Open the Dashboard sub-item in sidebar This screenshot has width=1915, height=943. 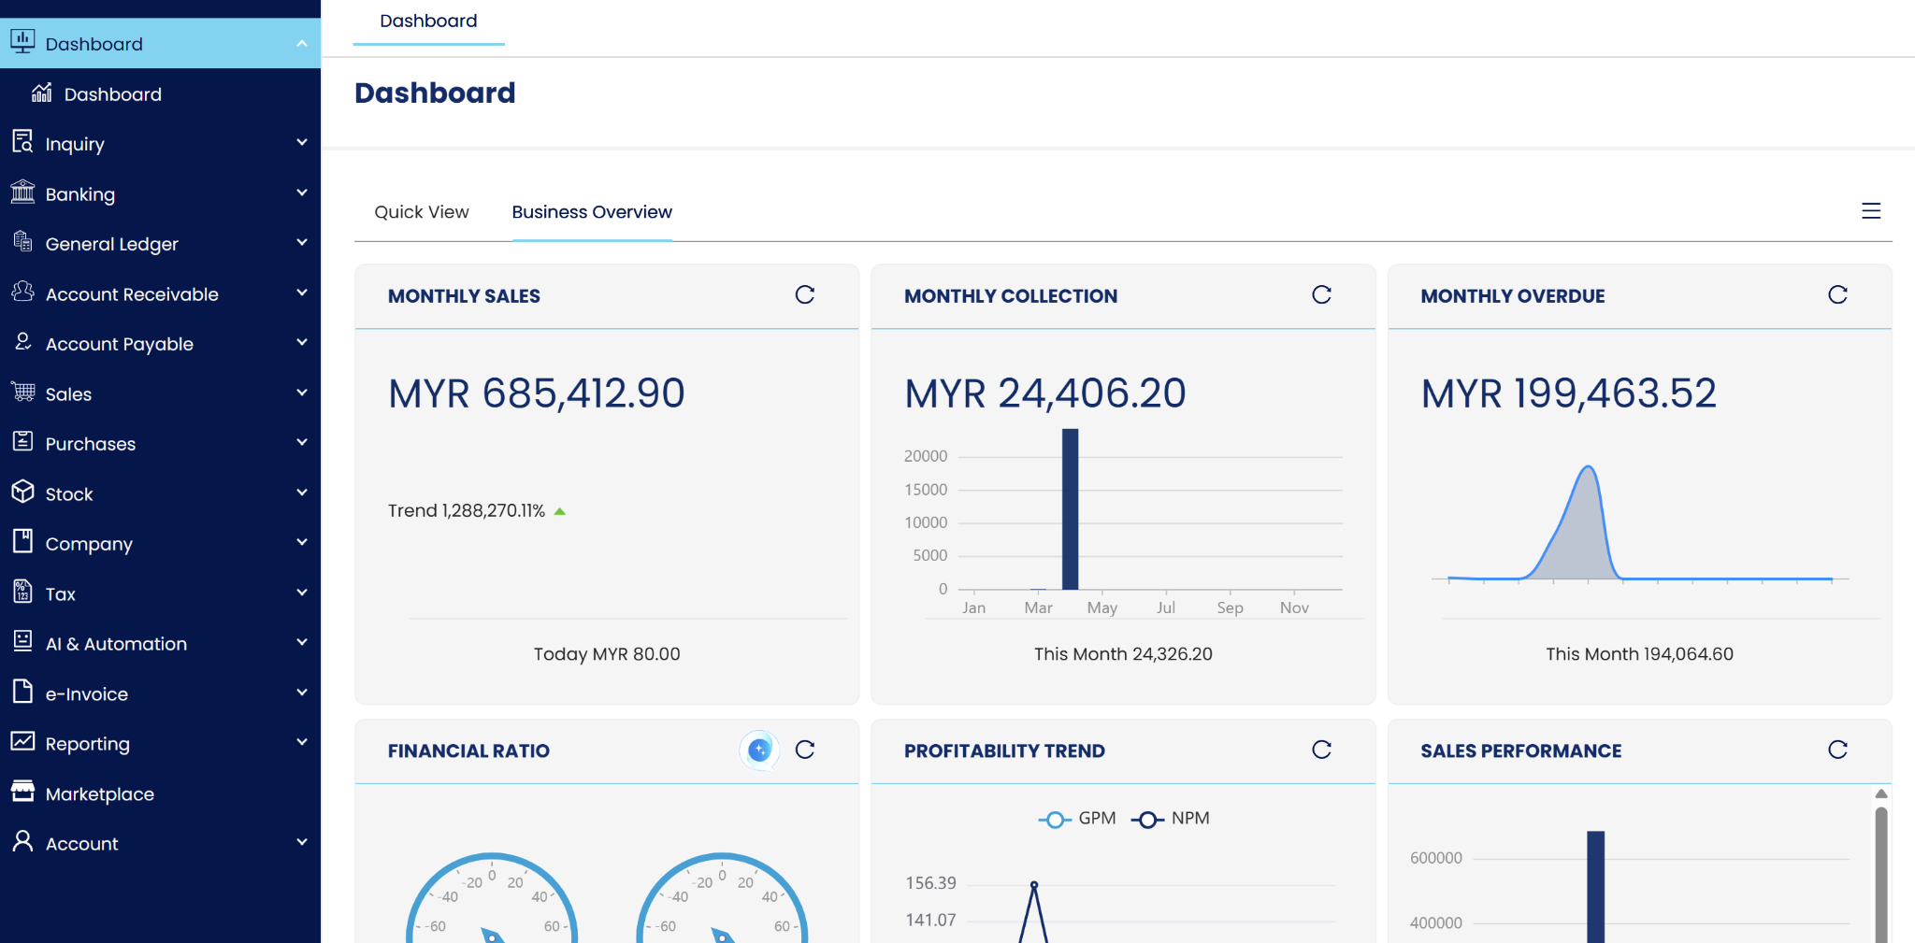coord(112,94)
